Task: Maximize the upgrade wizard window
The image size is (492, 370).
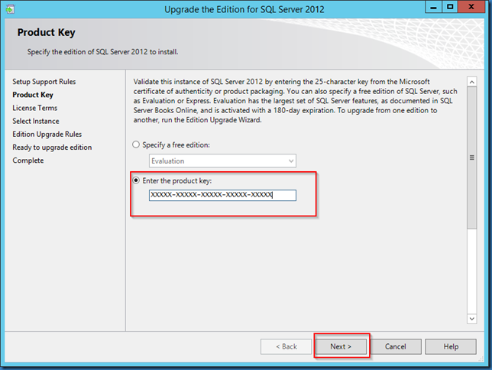Action: click(x=450, y=7)
